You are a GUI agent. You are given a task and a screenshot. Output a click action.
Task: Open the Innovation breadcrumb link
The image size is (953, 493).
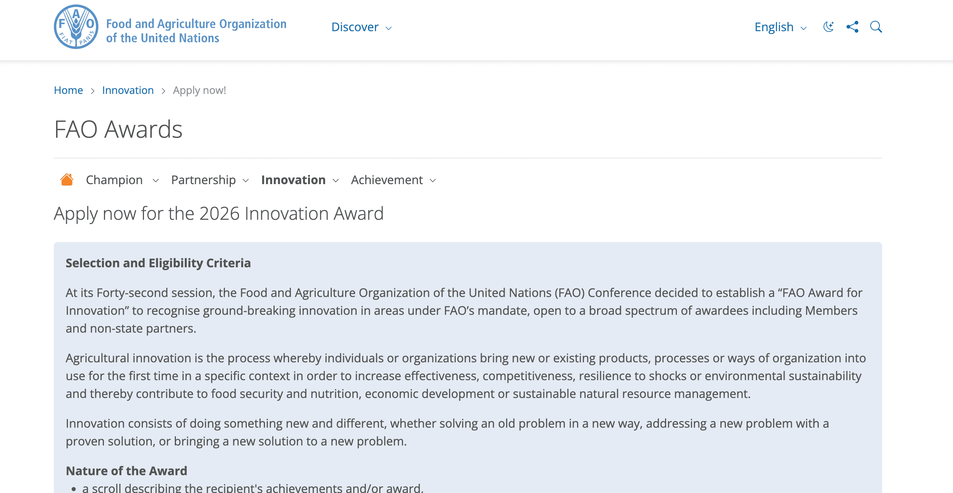[128, 90]
